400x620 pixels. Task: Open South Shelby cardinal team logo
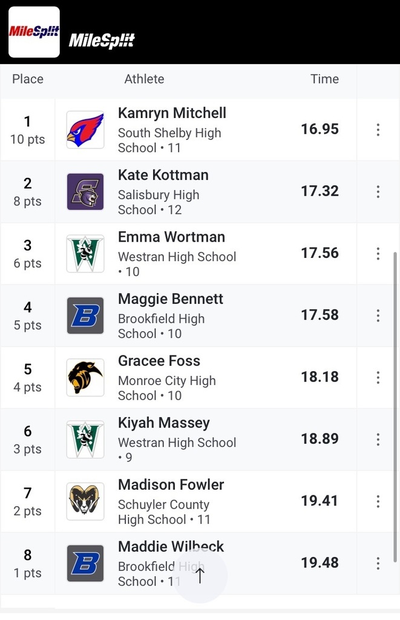tap(85, 130)
